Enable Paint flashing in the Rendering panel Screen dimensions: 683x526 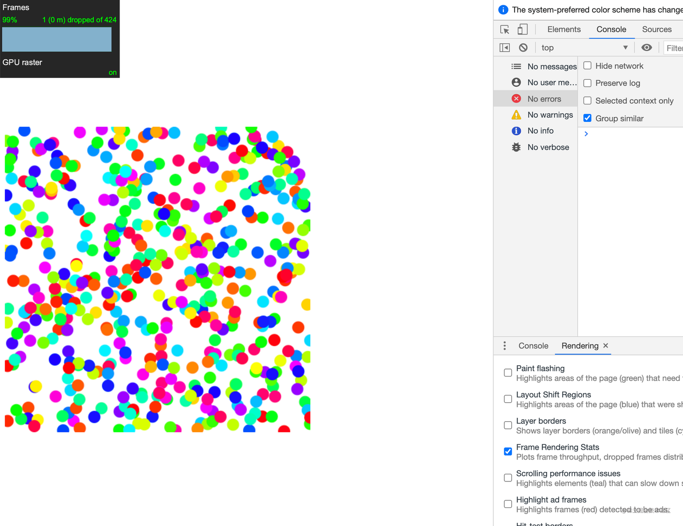(508, 373)
